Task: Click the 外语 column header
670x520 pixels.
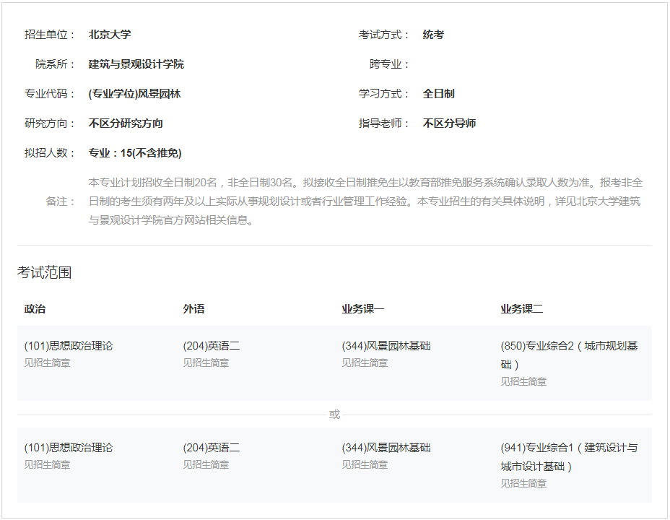Action: click(193, 309)
